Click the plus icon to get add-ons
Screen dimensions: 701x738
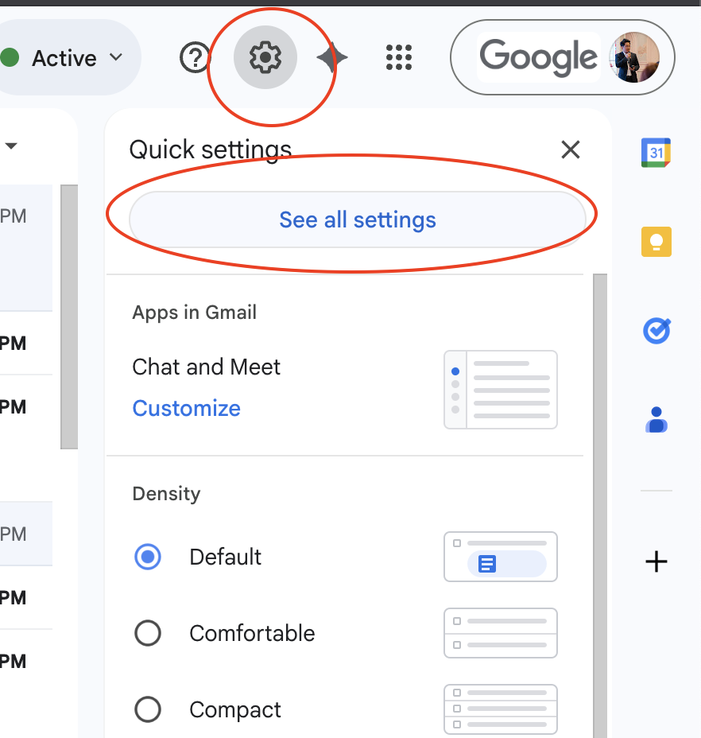click(x=656, y=562)
